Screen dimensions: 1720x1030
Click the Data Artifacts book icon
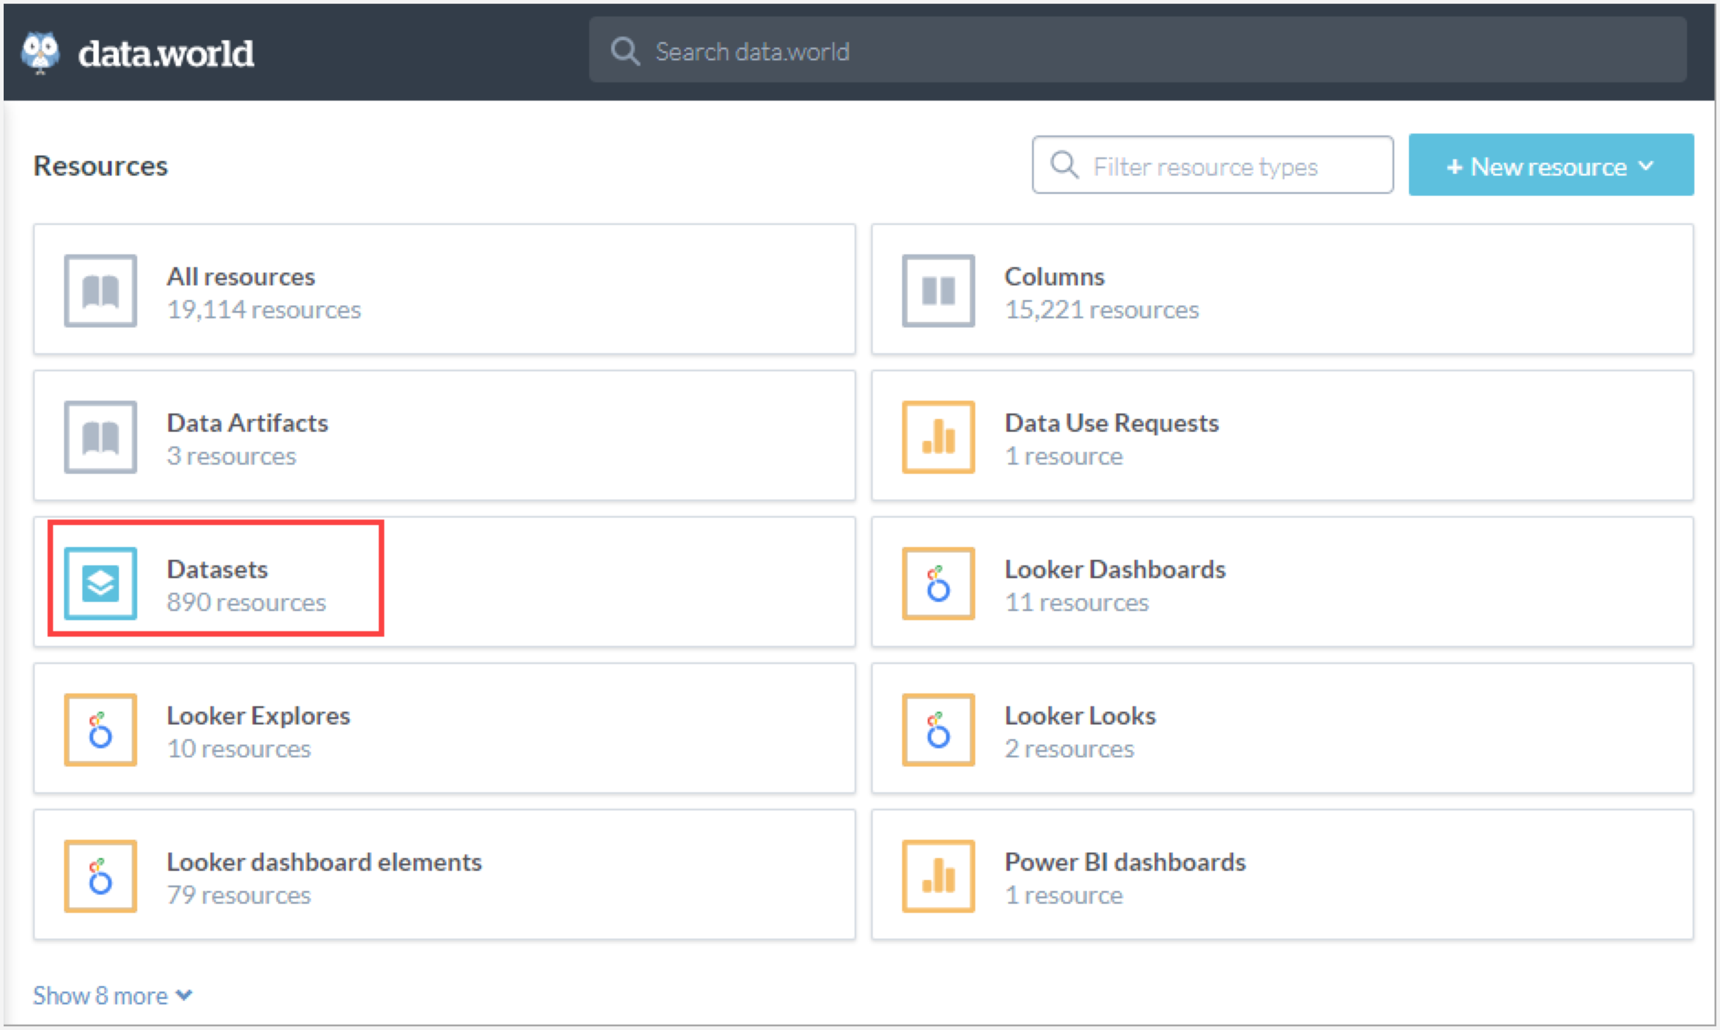pyautogui.click(x=101, y=437)
